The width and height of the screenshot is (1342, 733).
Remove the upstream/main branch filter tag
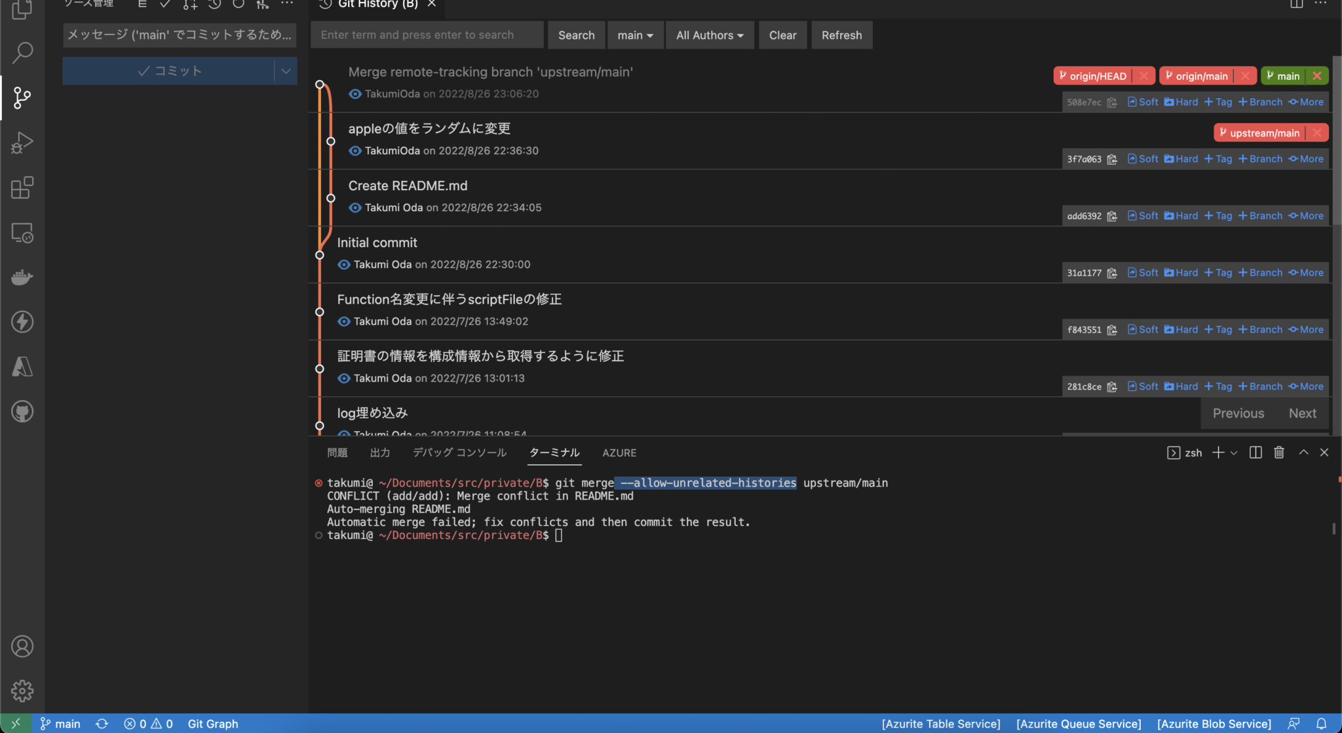(x=1318, y=132)
